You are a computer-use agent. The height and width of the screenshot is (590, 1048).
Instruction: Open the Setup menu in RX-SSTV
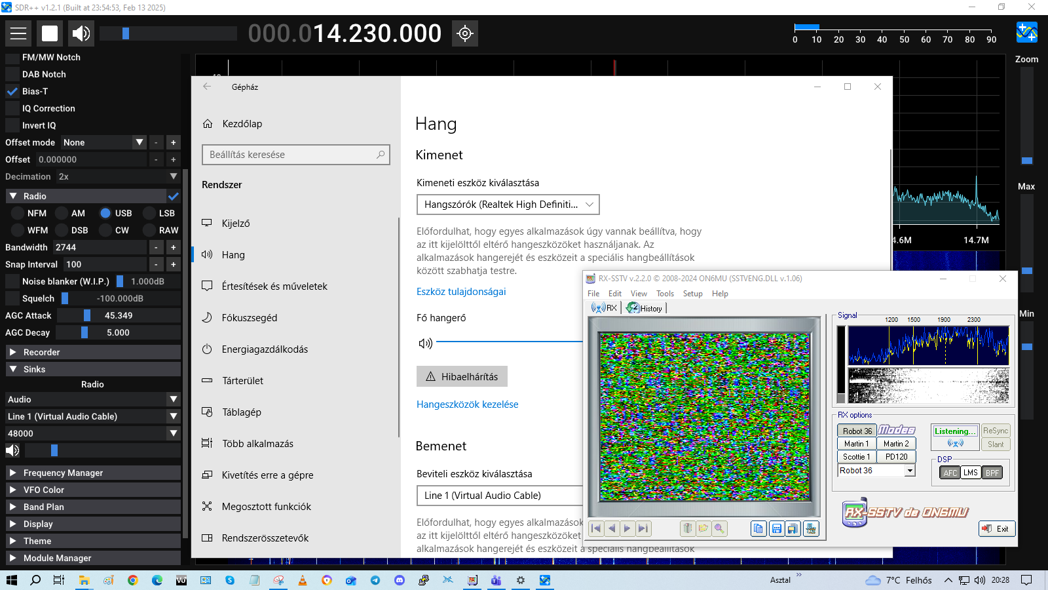tap(692, 294)
